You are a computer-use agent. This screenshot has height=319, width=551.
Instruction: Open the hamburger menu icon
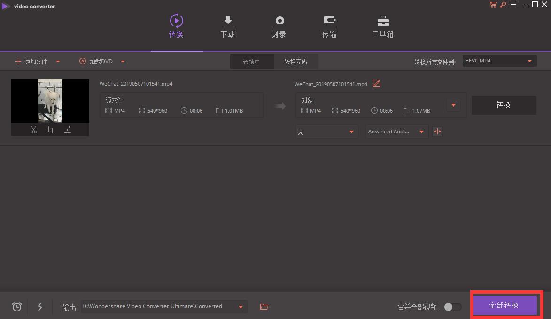513,5
